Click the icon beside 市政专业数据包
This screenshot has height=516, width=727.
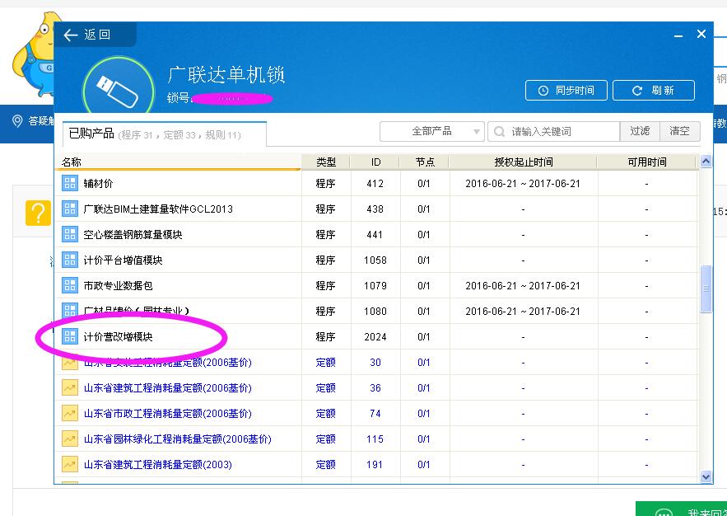point(70,285)
